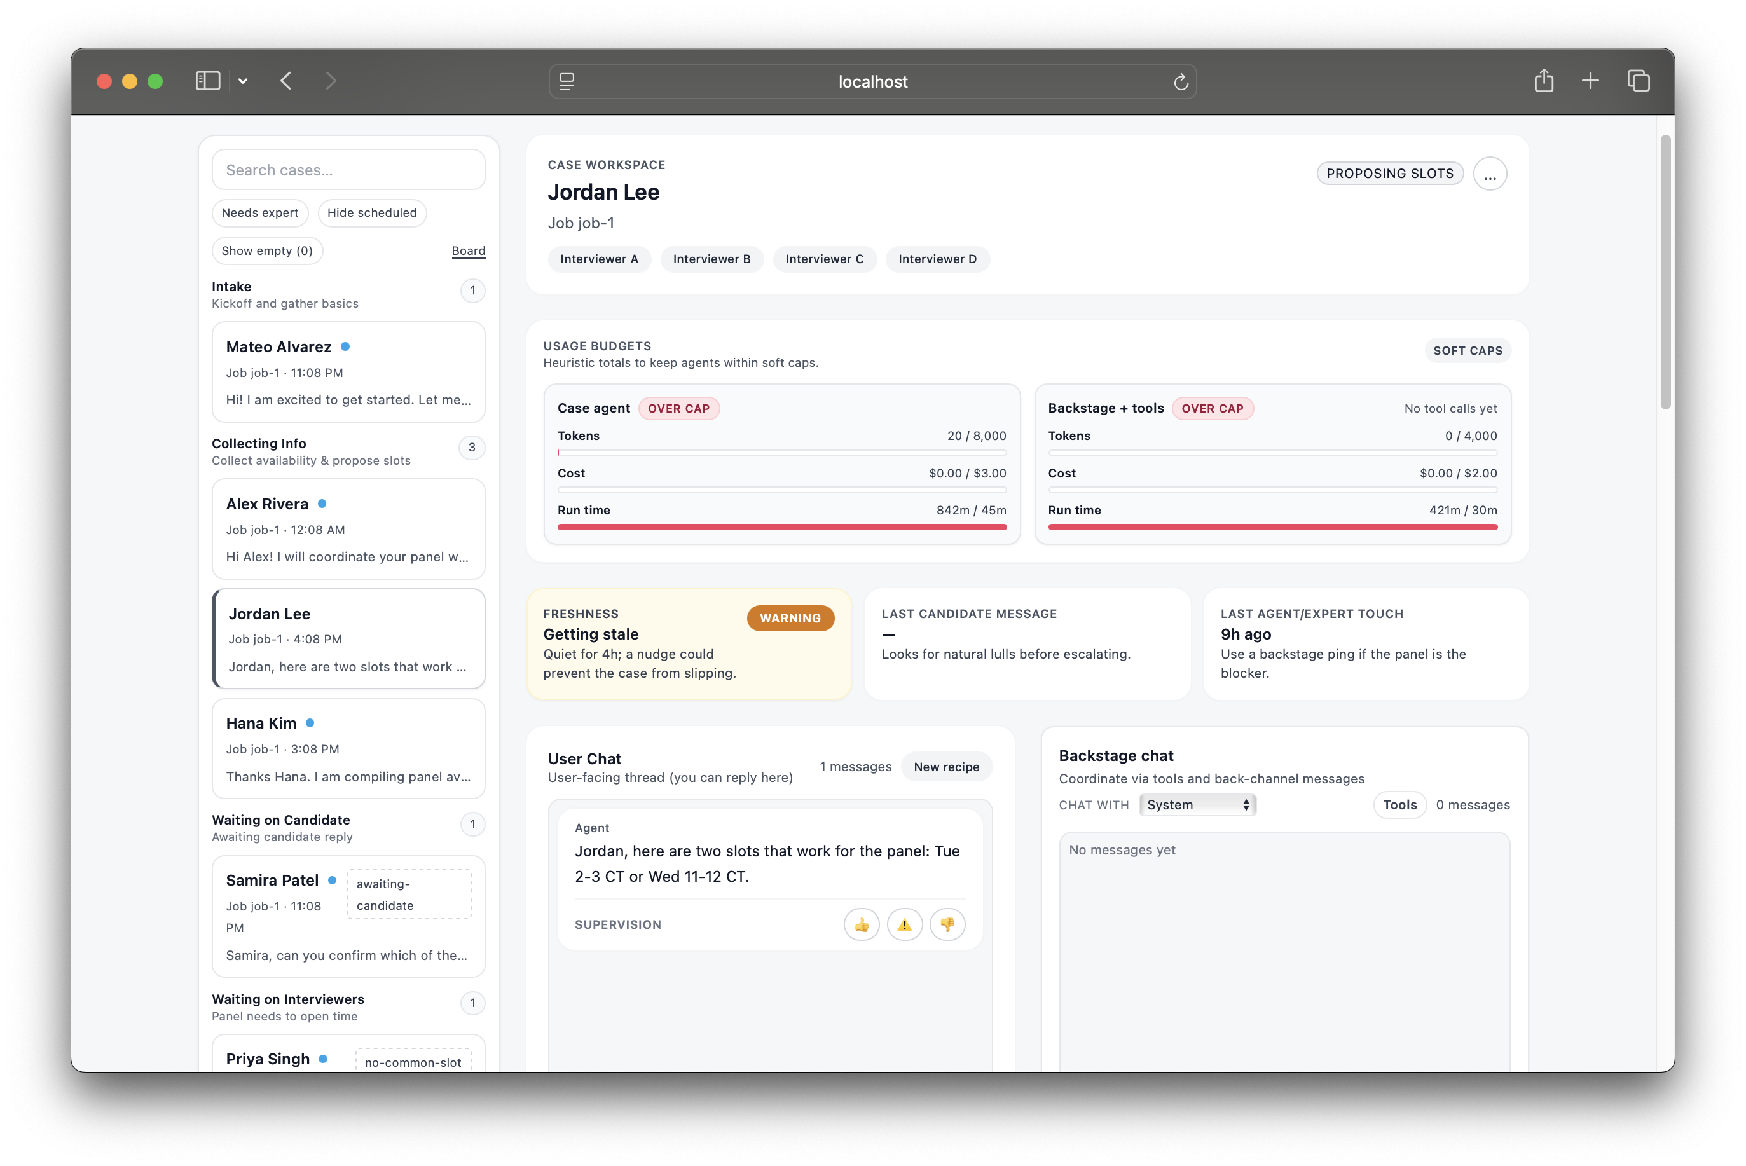Toggle the Show empty (0) filter
Viewport: 1746px width, 1166px height.
click(267, 250)
